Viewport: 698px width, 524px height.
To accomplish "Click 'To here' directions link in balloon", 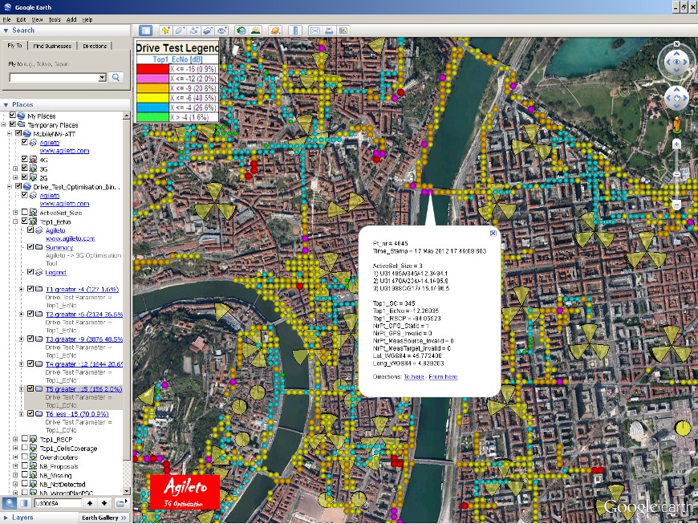I will pos(414,376).
